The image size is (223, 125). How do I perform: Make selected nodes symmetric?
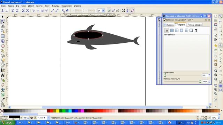pos(42,11)
